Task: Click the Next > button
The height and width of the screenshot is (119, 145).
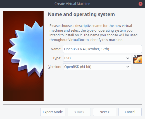Action: tap(104, 112)
